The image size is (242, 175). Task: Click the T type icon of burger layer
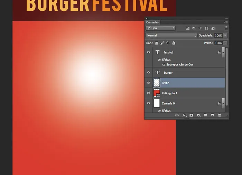coord(157,72)
